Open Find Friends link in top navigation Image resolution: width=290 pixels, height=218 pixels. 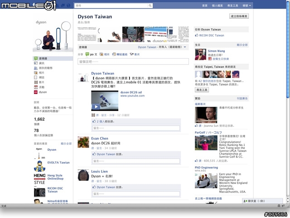(x=232, y=5)
